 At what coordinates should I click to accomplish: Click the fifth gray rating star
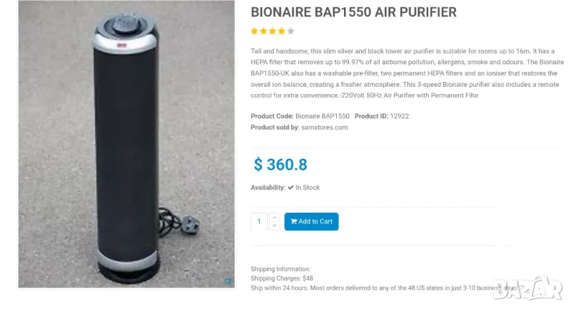tap(290, 31)
